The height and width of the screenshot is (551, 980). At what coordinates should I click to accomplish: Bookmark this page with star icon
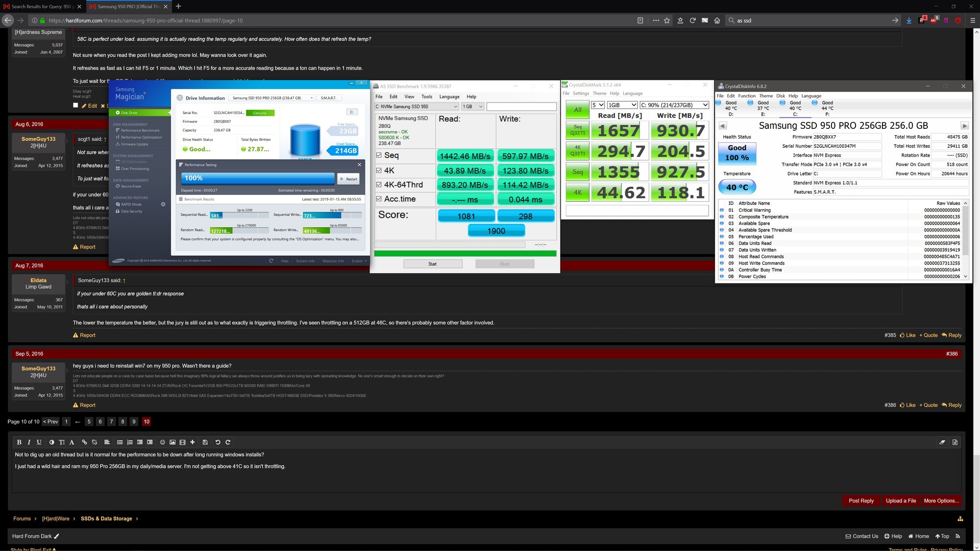pos(667,21)
